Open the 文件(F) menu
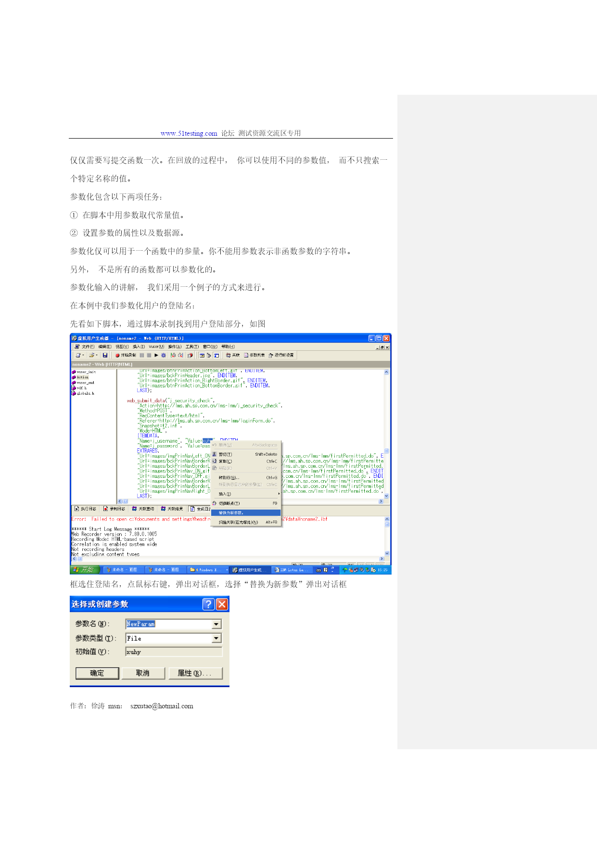The height and width of the screenshot is (844, 597). (88, 346)
